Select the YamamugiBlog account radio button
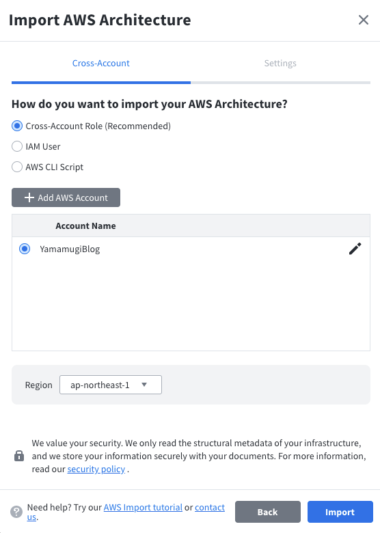 click(25, 249)
